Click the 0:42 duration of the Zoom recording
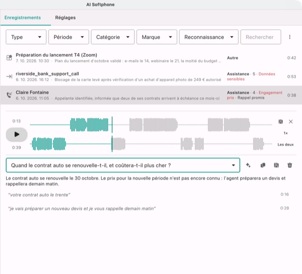The height and width of the screenshot is (274, 302). point(292,58)
